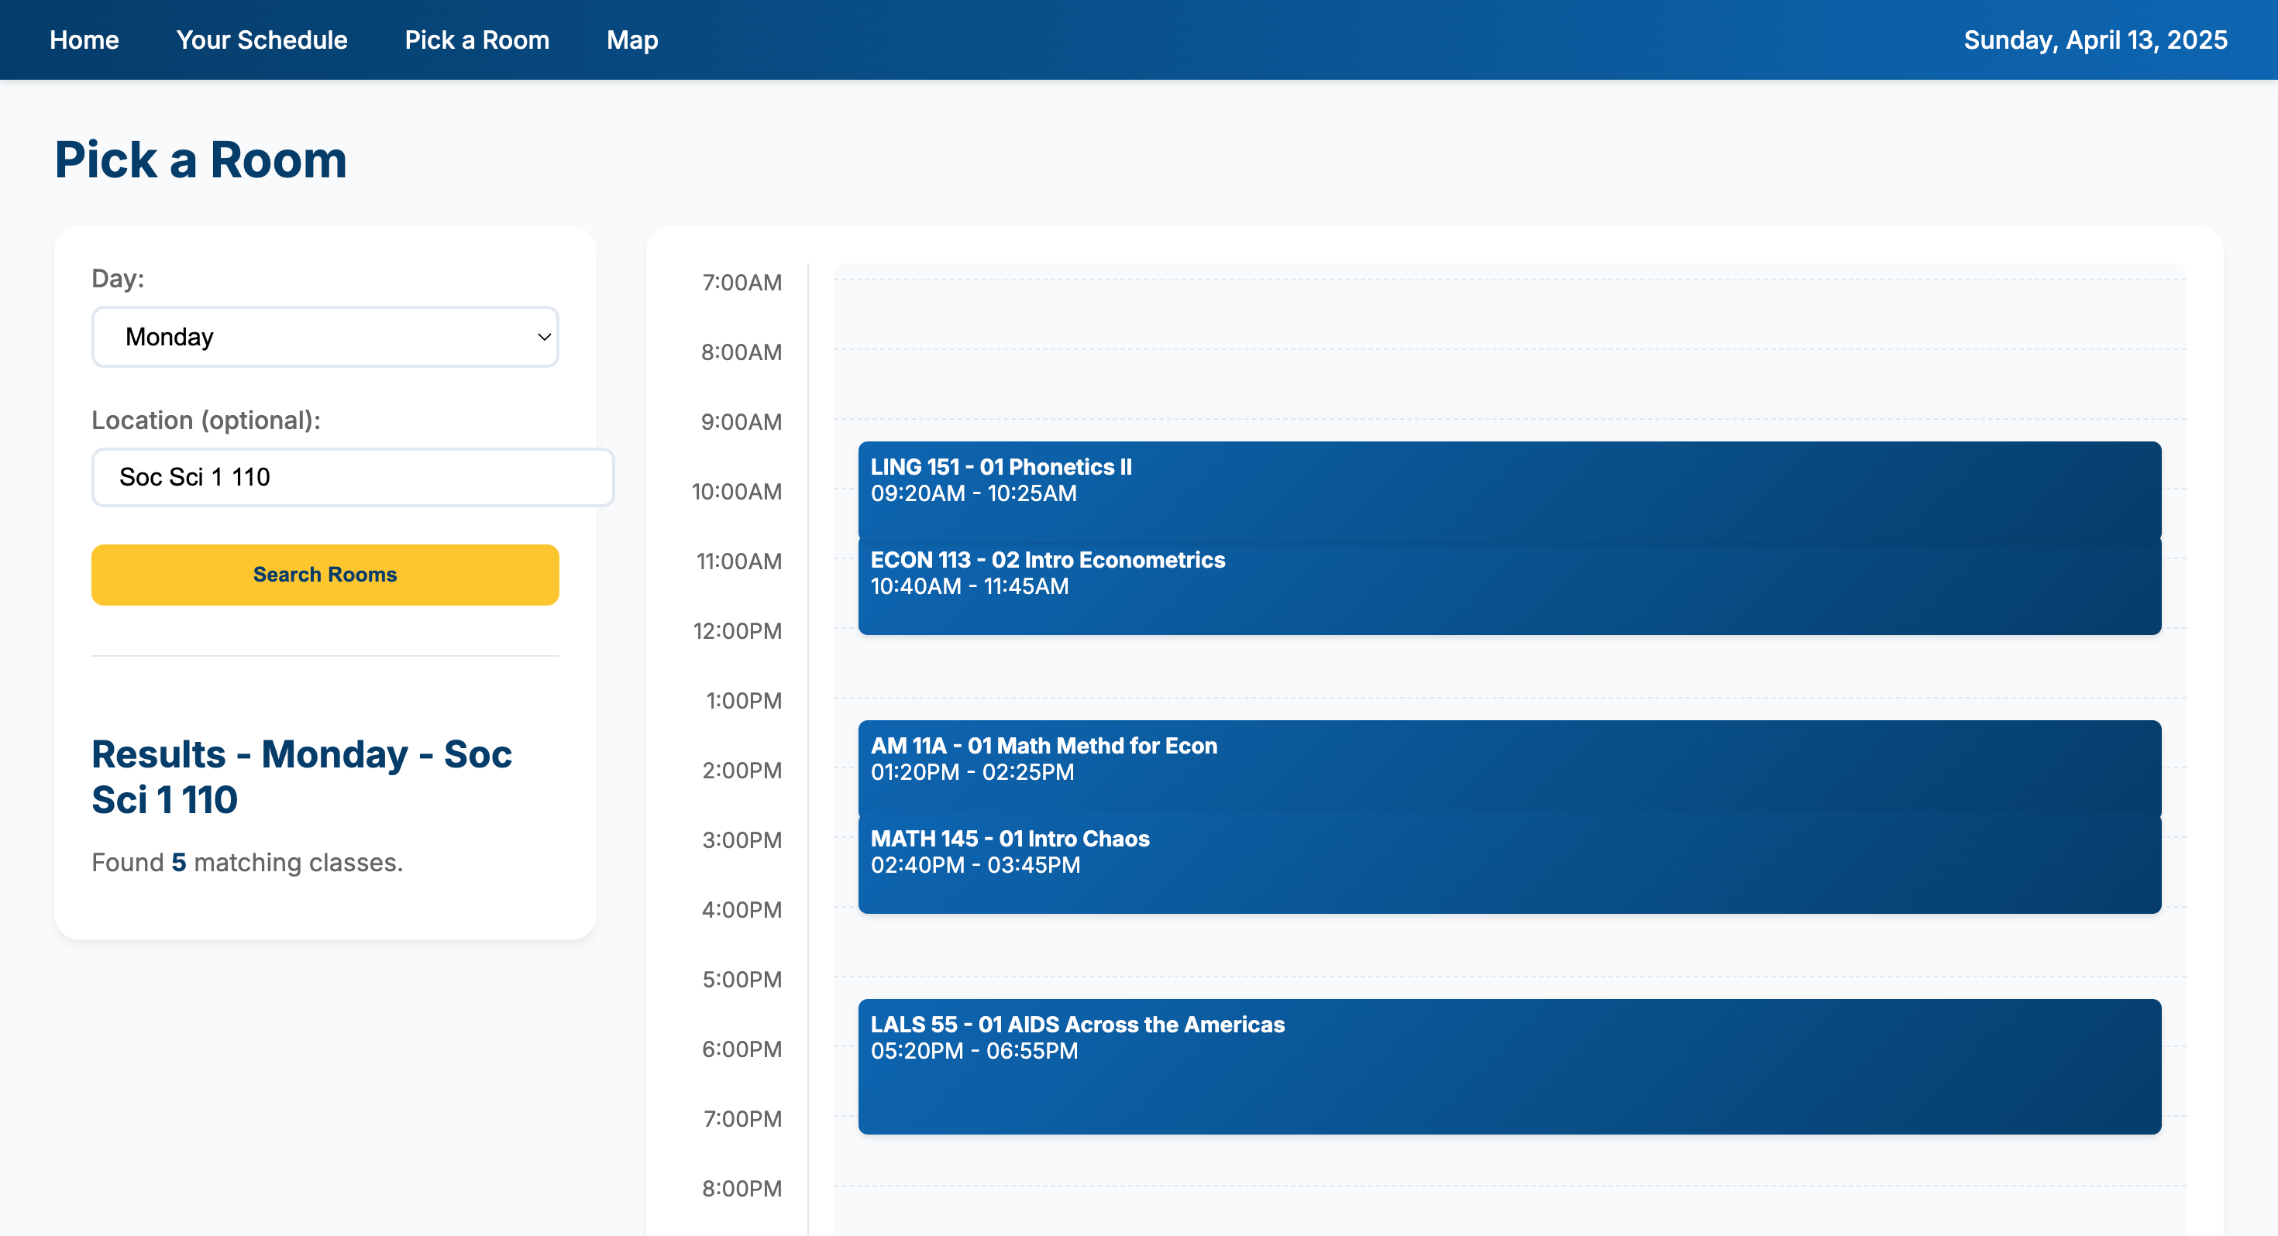Click the Results - Monday heading
The width and height of the screenshot is (2278, 1236).
point(301,776)
